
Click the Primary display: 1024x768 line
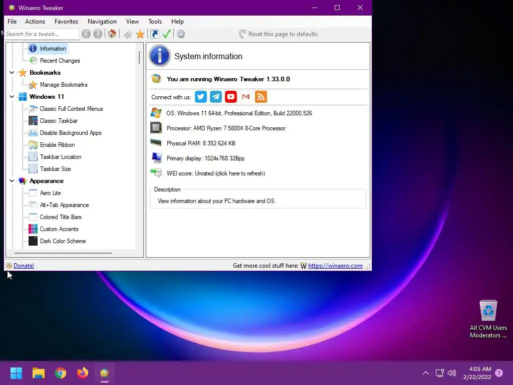point(205,158)
